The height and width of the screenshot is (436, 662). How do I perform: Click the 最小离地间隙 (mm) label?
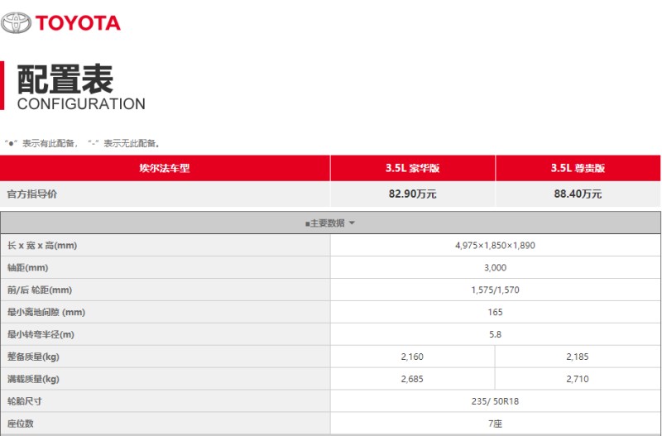(46, 313)
